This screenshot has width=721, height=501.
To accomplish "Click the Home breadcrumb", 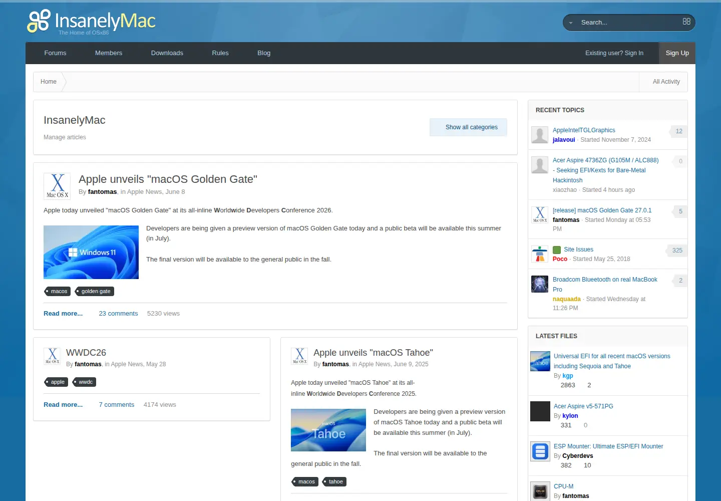I will pos(49,82).
